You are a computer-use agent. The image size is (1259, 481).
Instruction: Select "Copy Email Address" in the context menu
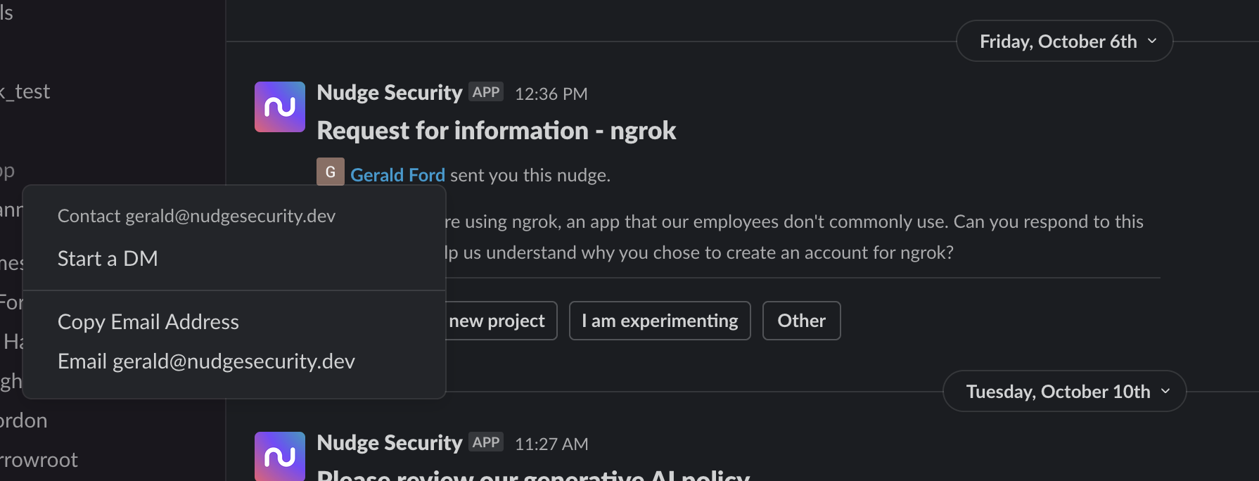148,322
